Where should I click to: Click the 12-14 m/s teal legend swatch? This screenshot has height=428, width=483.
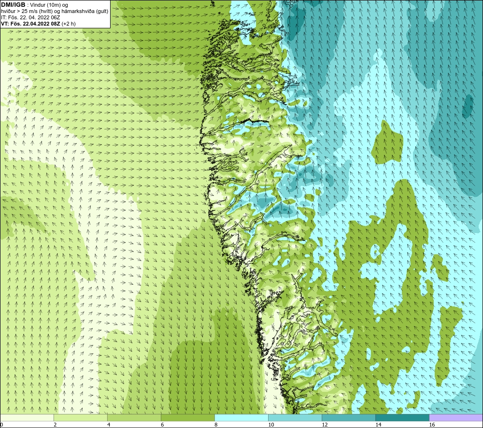pyautogui.click(x=349, y=417)
